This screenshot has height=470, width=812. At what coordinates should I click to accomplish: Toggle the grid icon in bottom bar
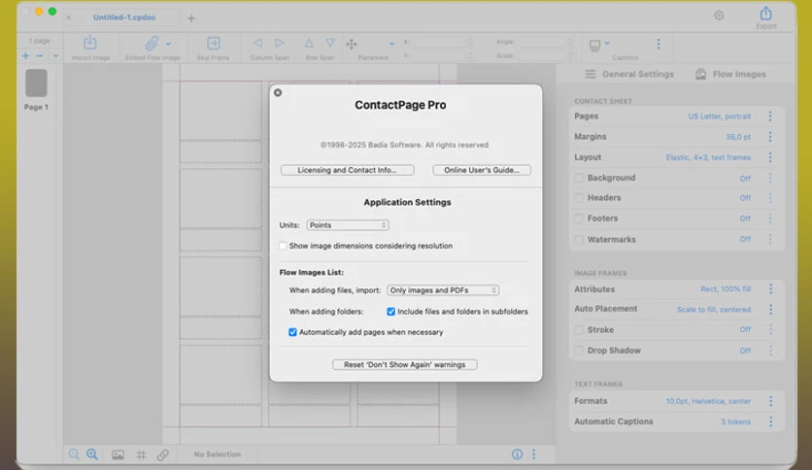(141, 455)
